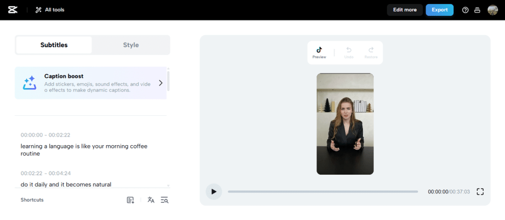Click the translate subtitles icon
Viewport: 505px width, 220px height.
(x=151, y=200)
